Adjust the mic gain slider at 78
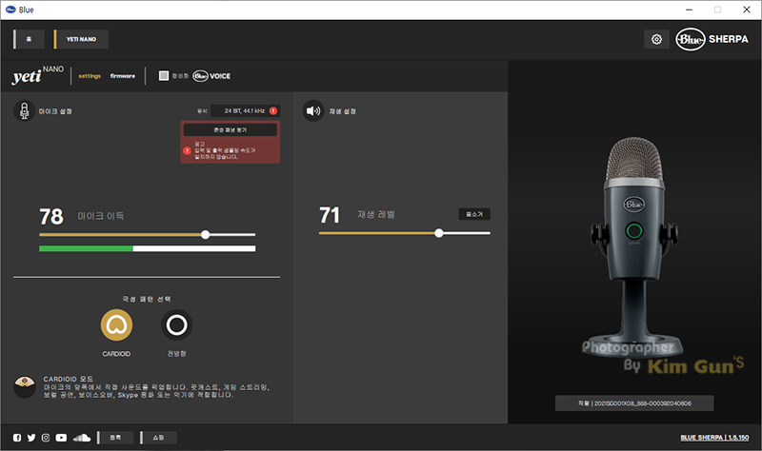The height and width of the screenshot is (451, 762). [206, 234]
